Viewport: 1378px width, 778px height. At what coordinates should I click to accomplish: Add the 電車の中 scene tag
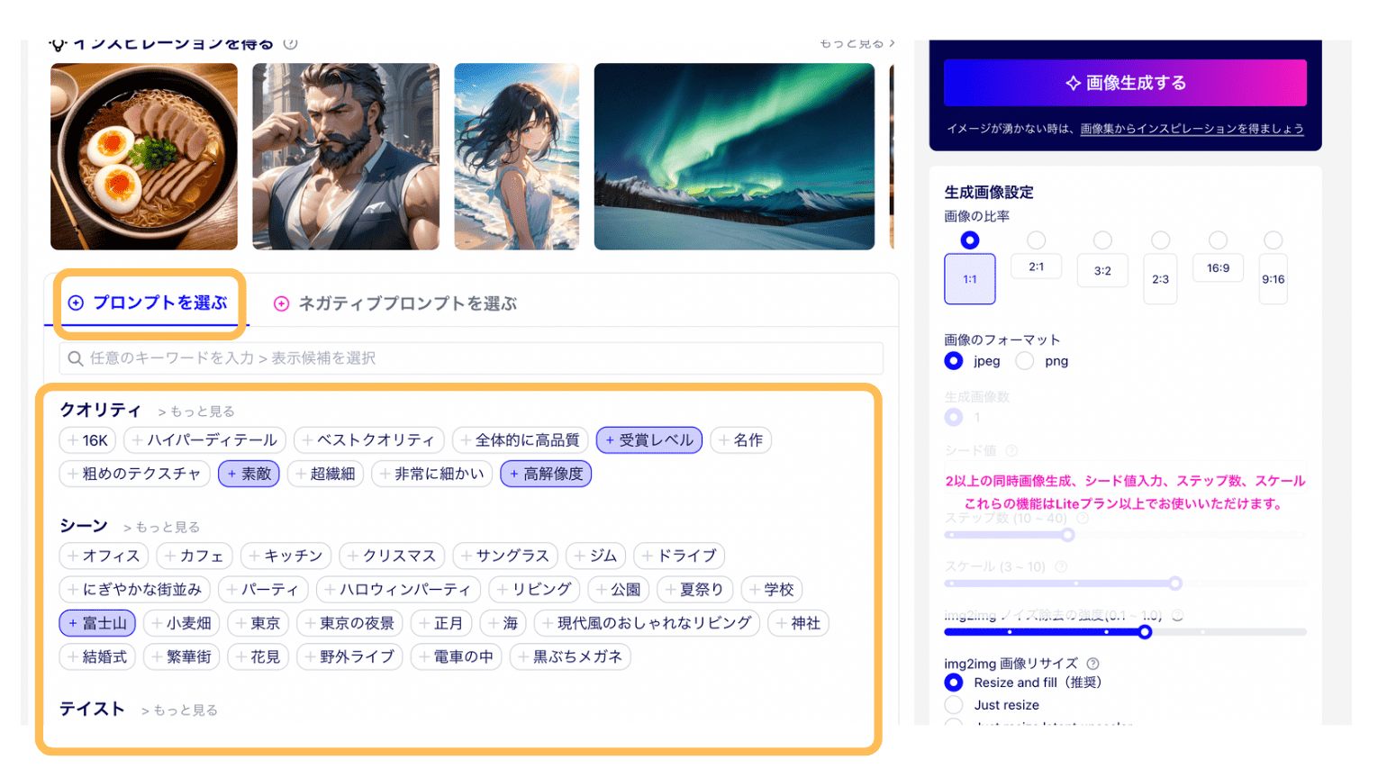click(x=456, y=656)
